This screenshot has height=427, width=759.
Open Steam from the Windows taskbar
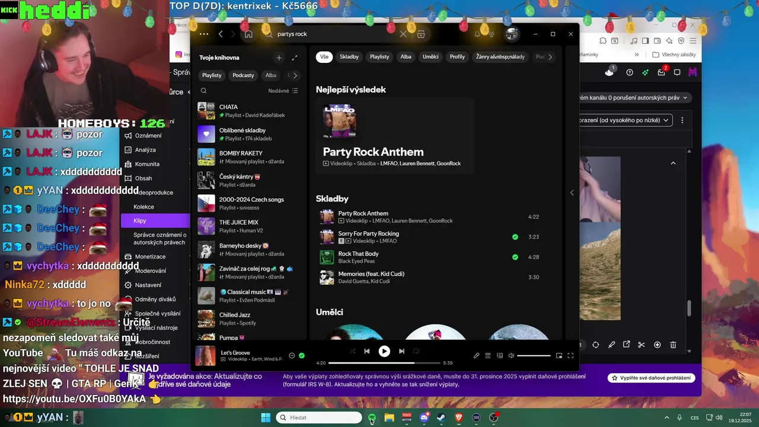click(x=441, y=418)
